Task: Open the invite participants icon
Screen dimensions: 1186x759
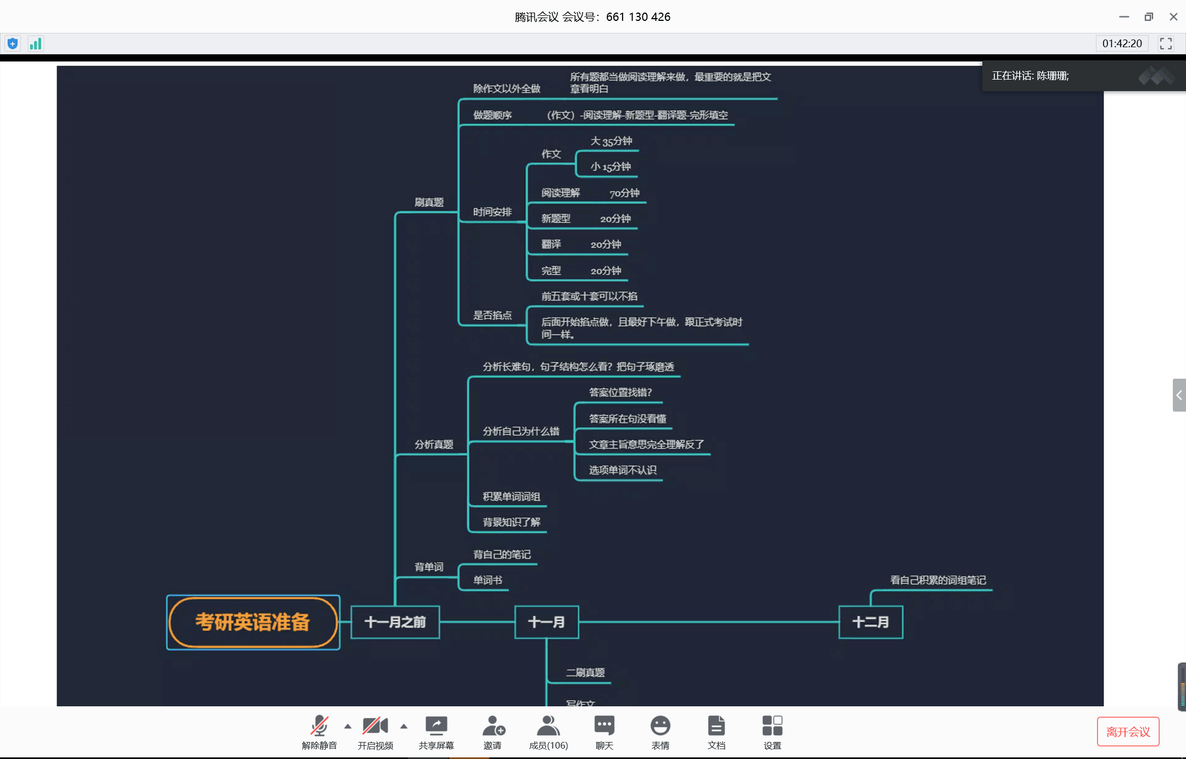Action: [x=493, y=726]
